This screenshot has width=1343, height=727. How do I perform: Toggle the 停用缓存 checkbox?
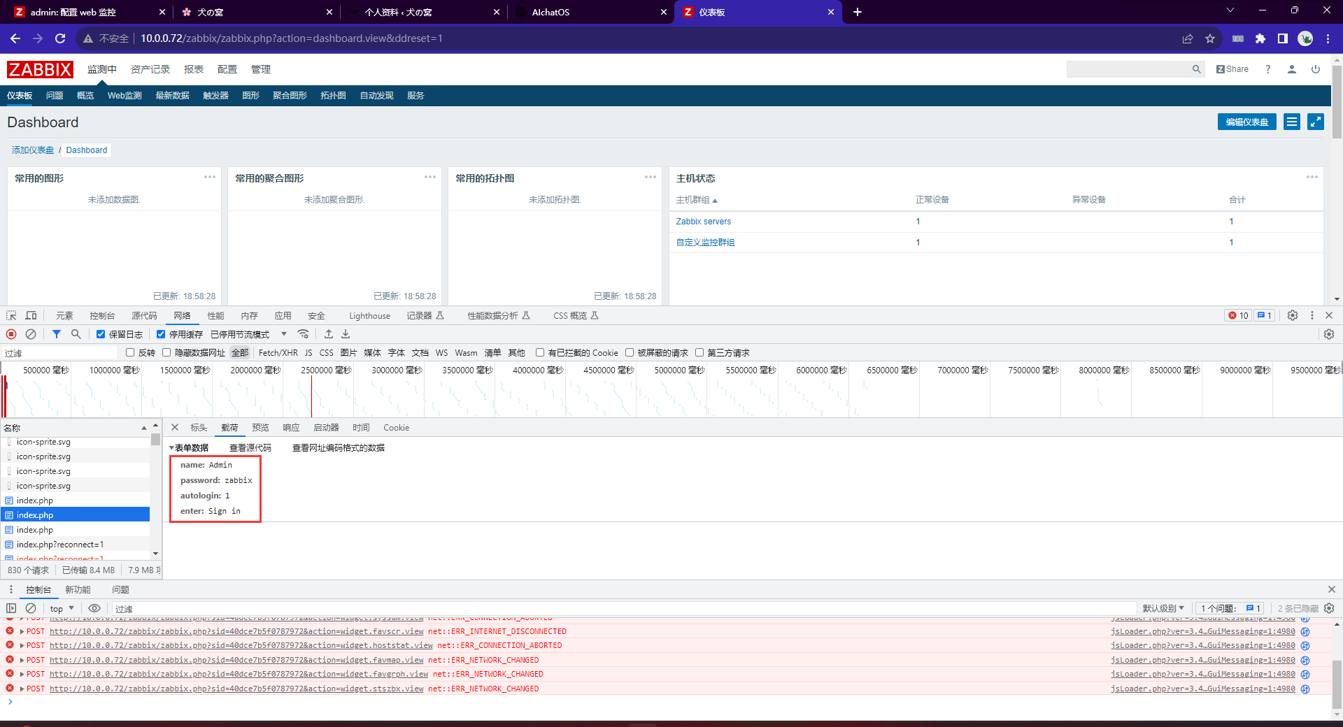tap(161, 334)
